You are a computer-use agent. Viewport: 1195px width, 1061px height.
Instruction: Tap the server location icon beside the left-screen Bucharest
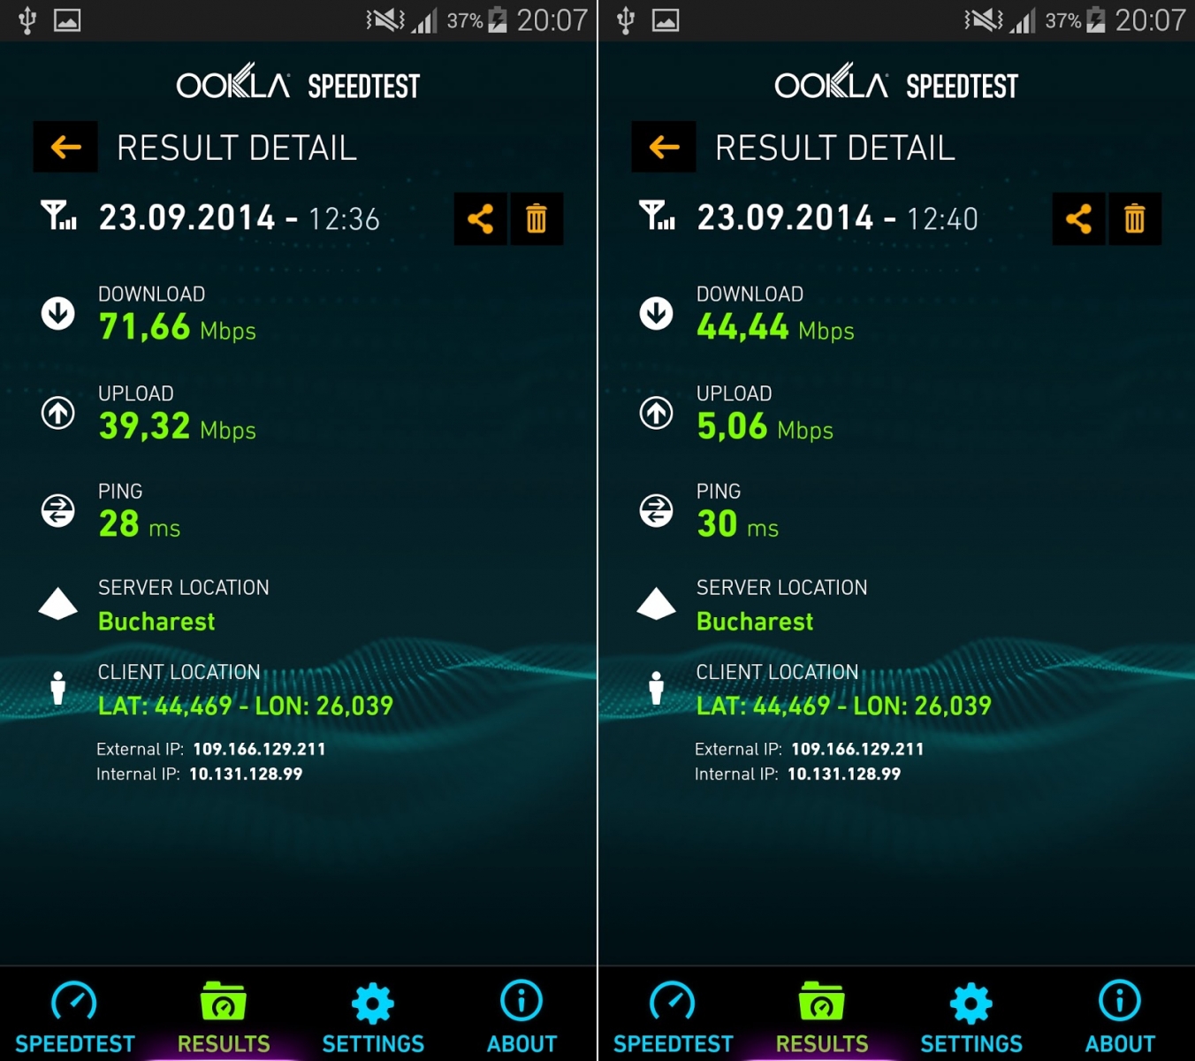click(x=58, y=604)
